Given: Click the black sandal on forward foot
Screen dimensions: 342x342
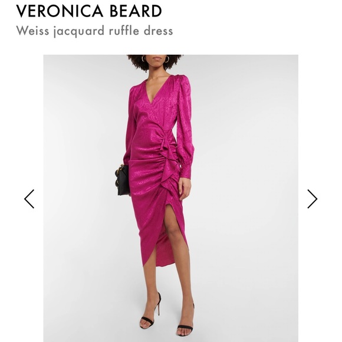Looking at the screenshot, I should [x=185, y=328].
